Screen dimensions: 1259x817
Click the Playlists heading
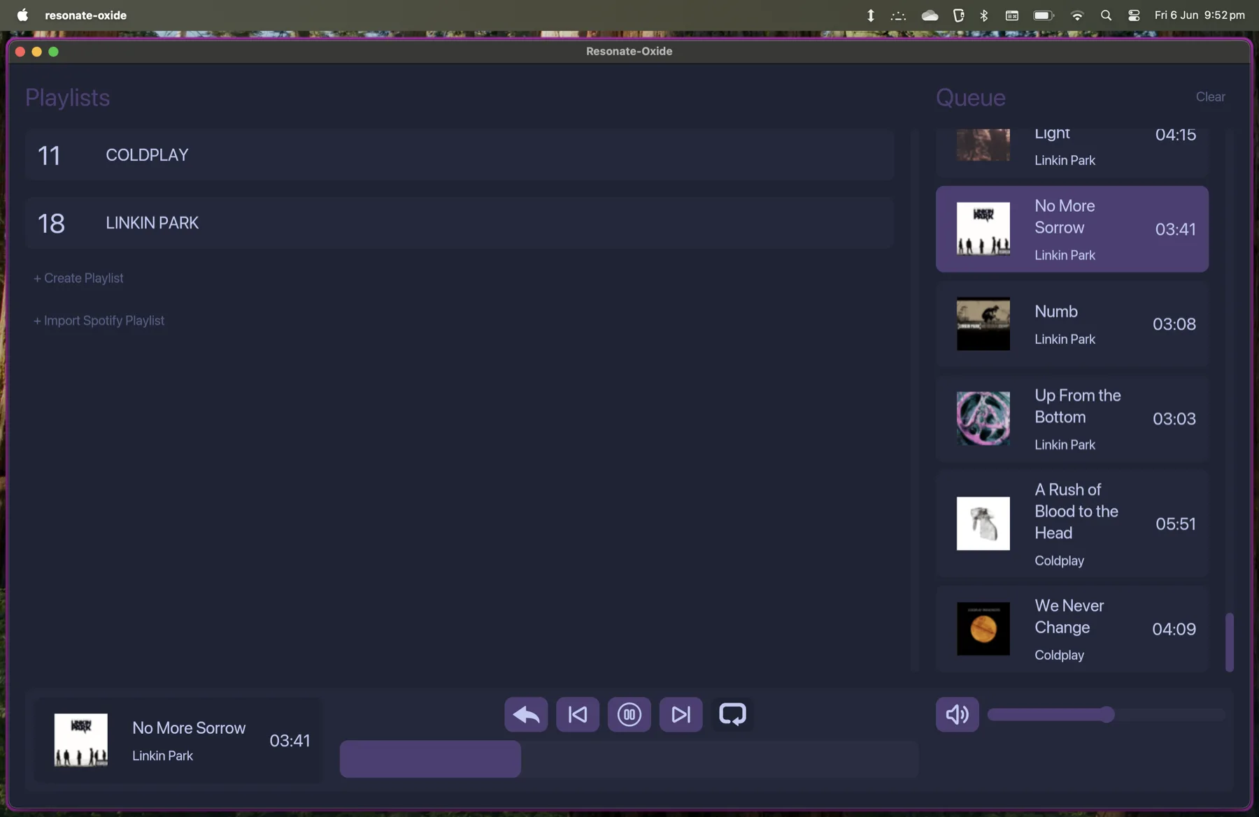pos(67,97)
